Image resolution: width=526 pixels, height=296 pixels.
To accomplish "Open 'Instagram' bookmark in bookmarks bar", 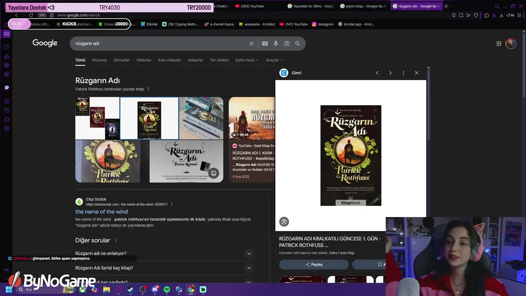I will click(323, 24).
